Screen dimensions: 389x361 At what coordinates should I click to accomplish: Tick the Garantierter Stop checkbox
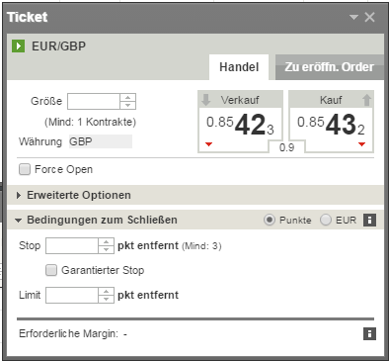point(51,270)
